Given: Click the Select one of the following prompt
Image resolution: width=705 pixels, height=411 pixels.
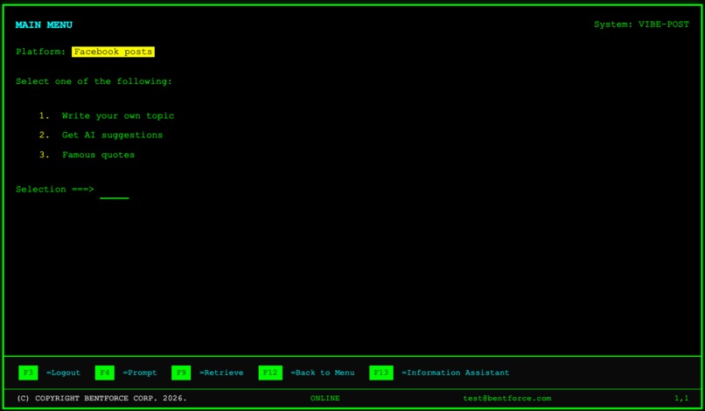Looking at the screenshot, I should [x=94, y=81].
